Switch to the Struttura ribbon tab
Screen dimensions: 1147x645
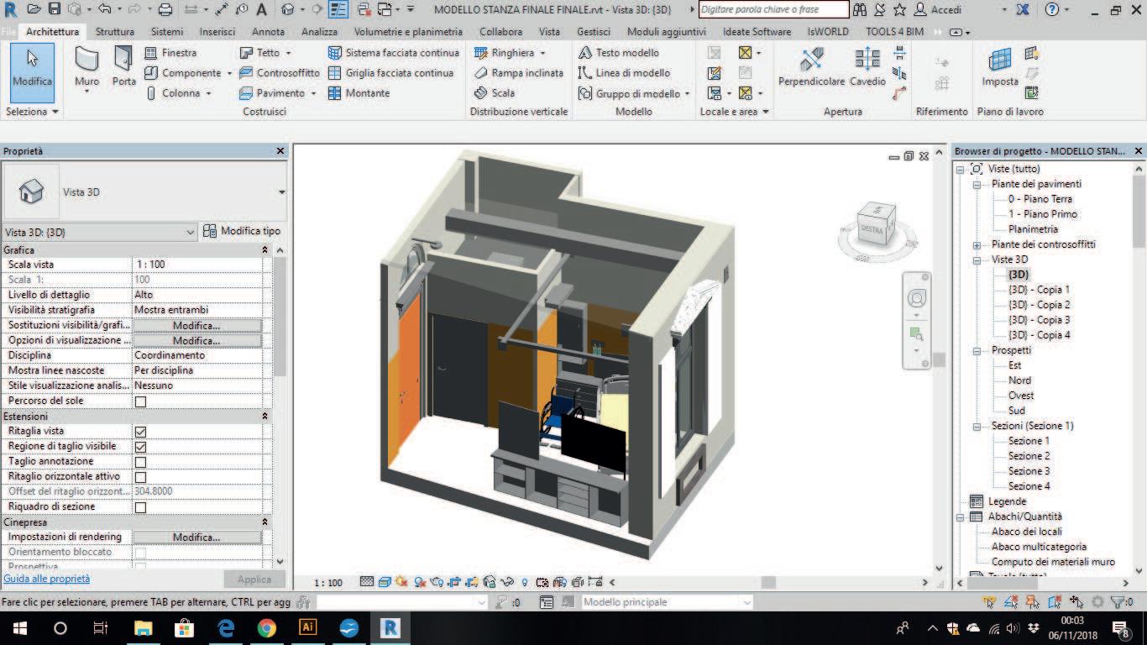(x=114, y=32)
